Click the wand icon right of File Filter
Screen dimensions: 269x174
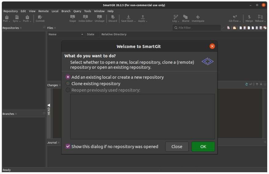coord(223,28)
